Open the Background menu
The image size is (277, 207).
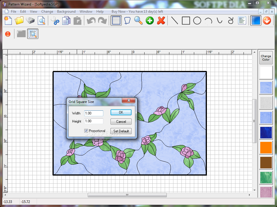coord(66,12)
